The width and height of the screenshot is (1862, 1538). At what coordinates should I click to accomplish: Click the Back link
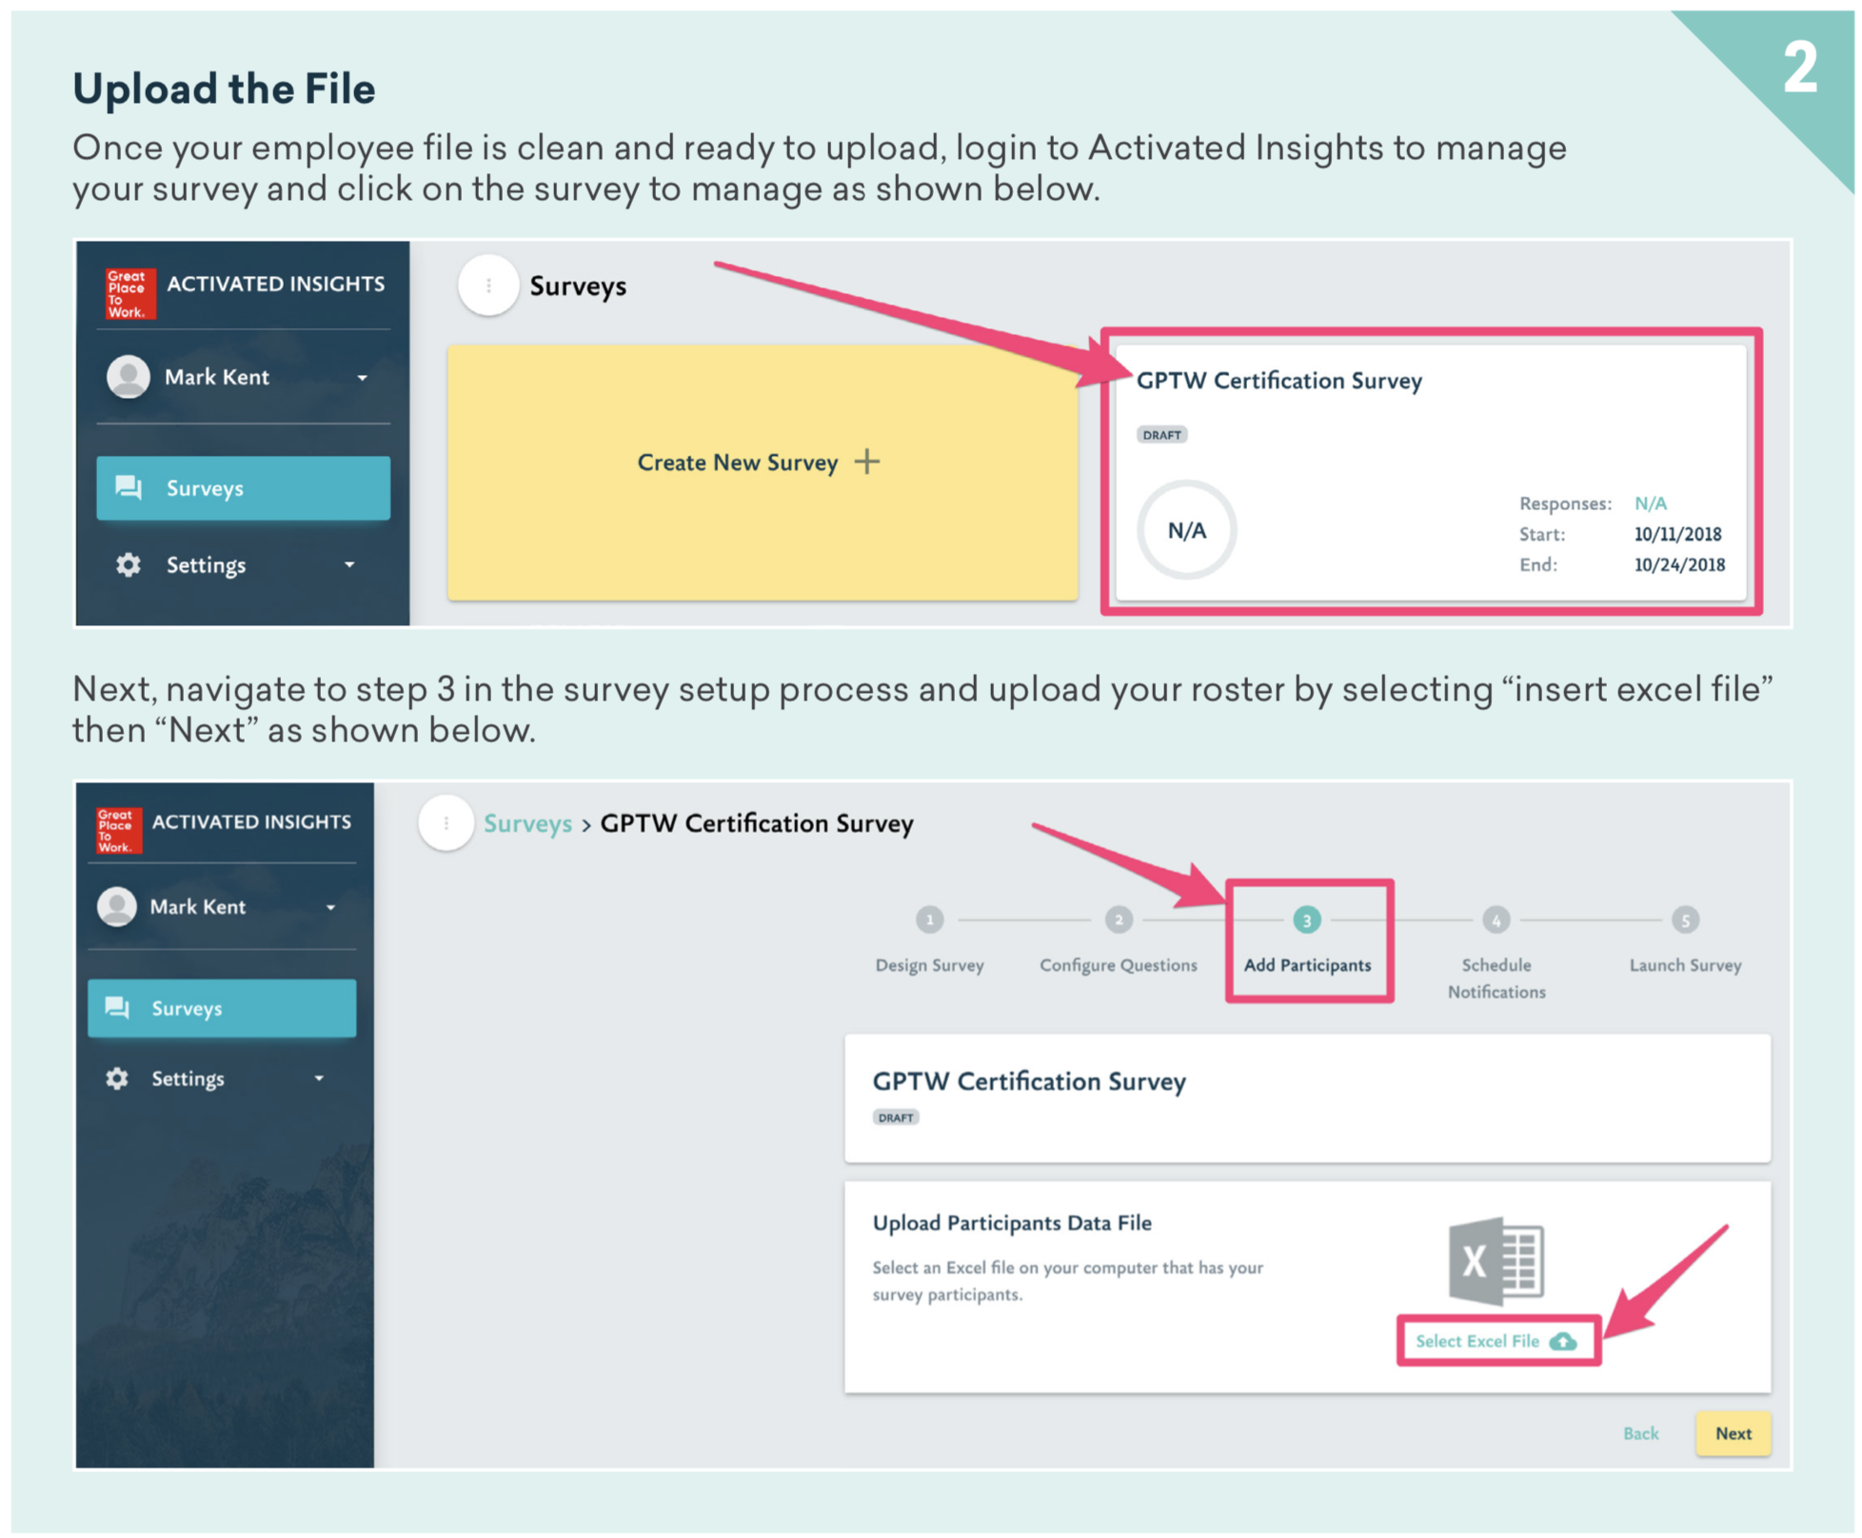click(1640, 1433)
